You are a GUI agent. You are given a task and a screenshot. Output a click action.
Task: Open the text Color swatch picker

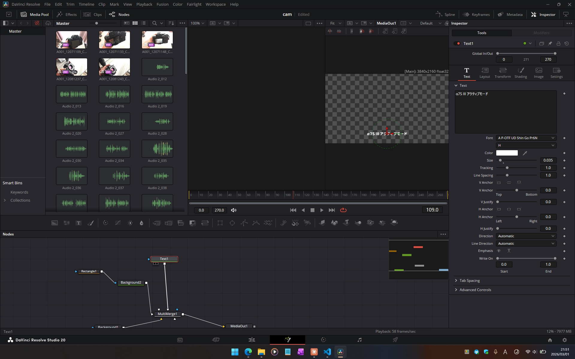click(507, 153)
